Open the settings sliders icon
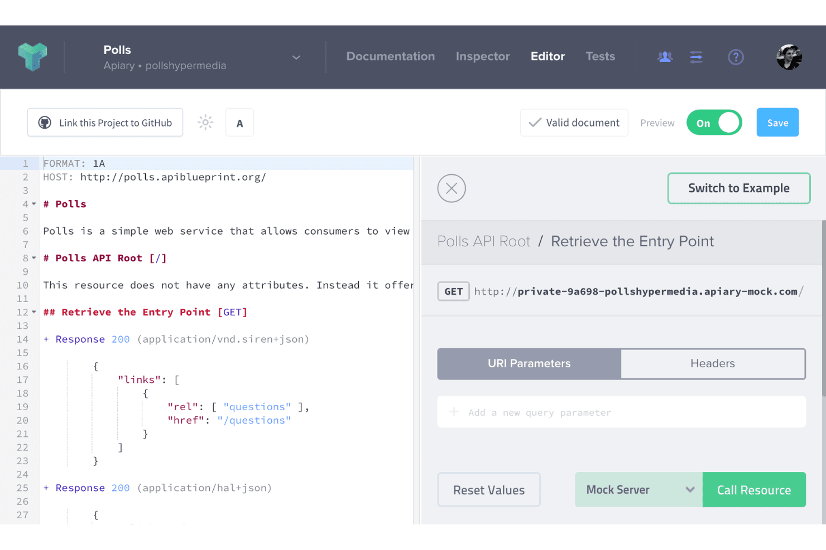 pyautogui.click(x=696, y=57)
